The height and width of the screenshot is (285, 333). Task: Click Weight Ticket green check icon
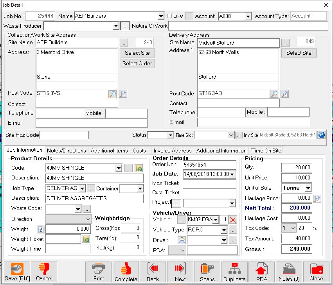pyautogui.click(x=86, y=239)
